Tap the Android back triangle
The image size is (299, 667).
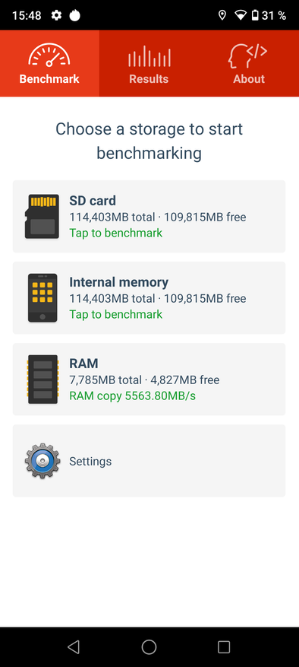click(x=74, y=647)
